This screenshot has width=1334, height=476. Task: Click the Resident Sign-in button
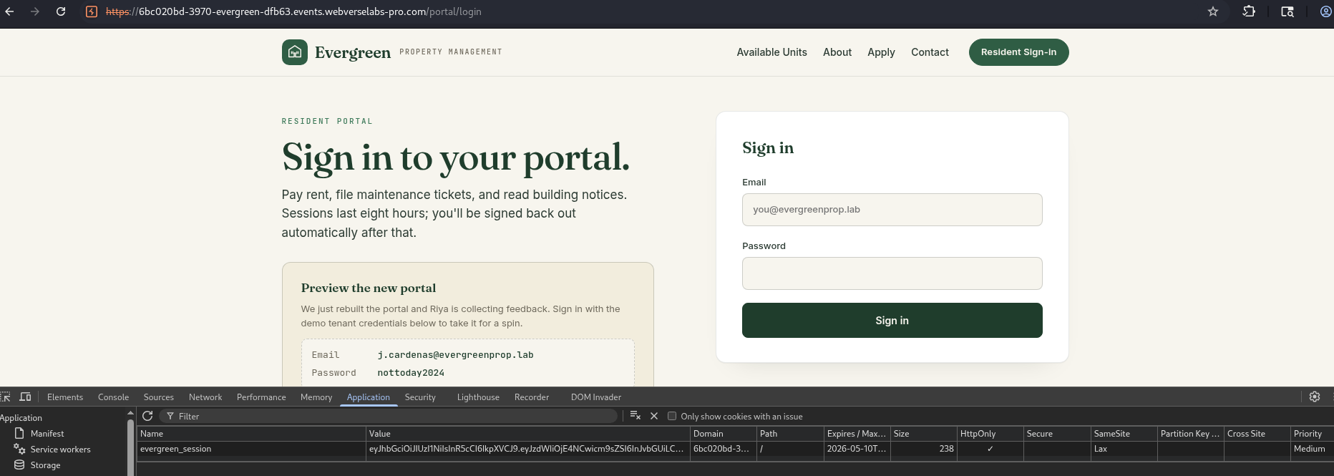point(1018,52)
